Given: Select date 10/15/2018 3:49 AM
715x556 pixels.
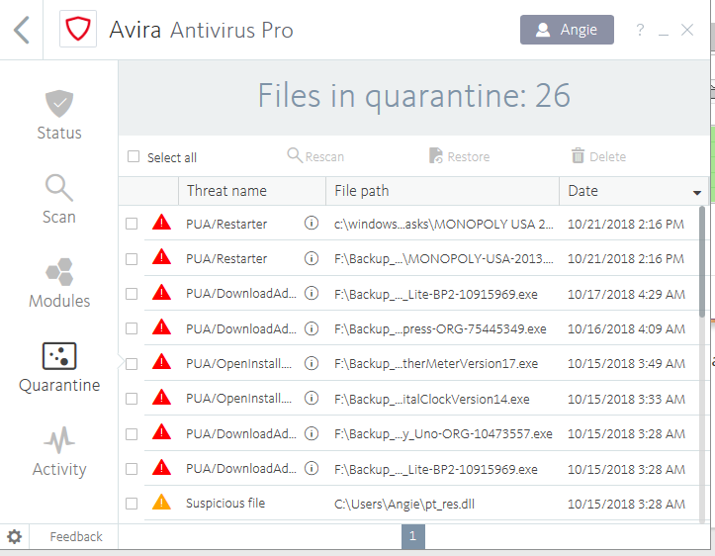Looking at the screenshot, I should pos(626,363).
